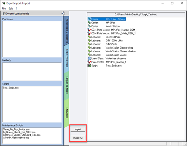The width and height of the screenshot is (187, 146).
Task: Select the 'DiTi 2Pos + Waste' carrier row
Action: (x=107, y=19)
